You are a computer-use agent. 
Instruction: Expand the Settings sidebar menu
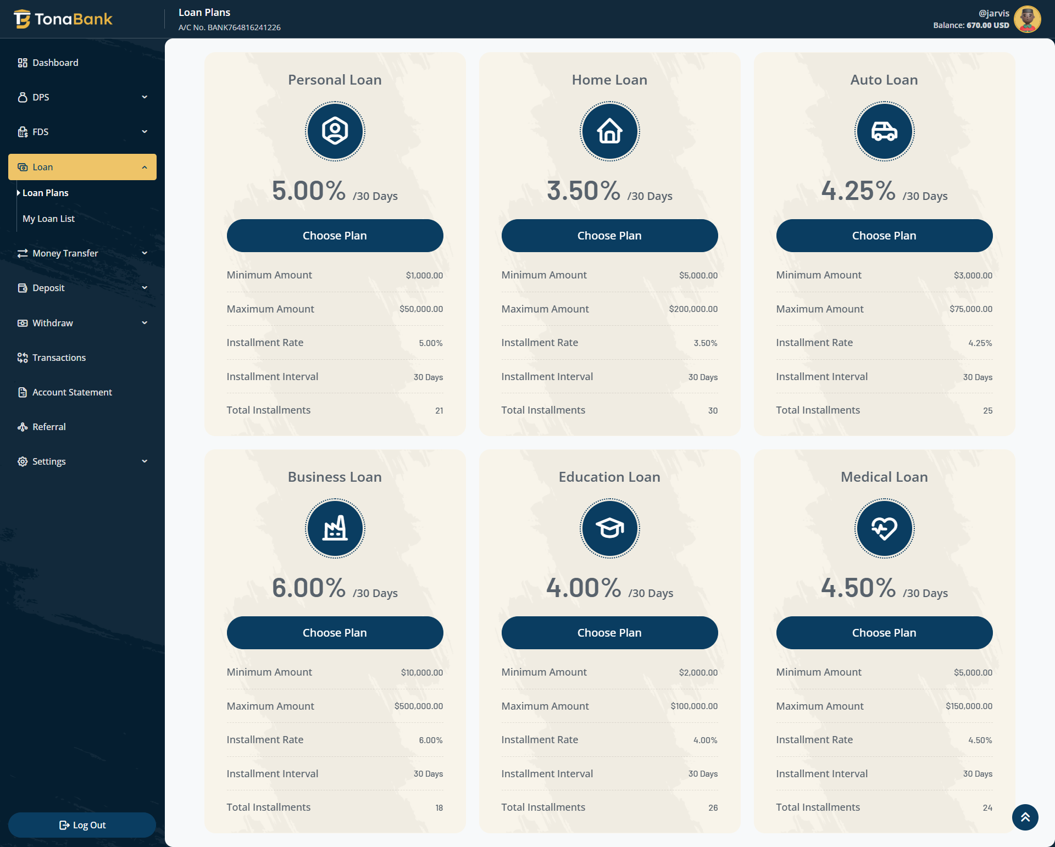click(x=82, y=461)
